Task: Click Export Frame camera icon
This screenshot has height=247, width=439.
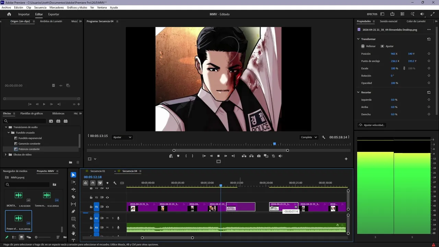Action: pyautogui.click(x=259, y=156)
